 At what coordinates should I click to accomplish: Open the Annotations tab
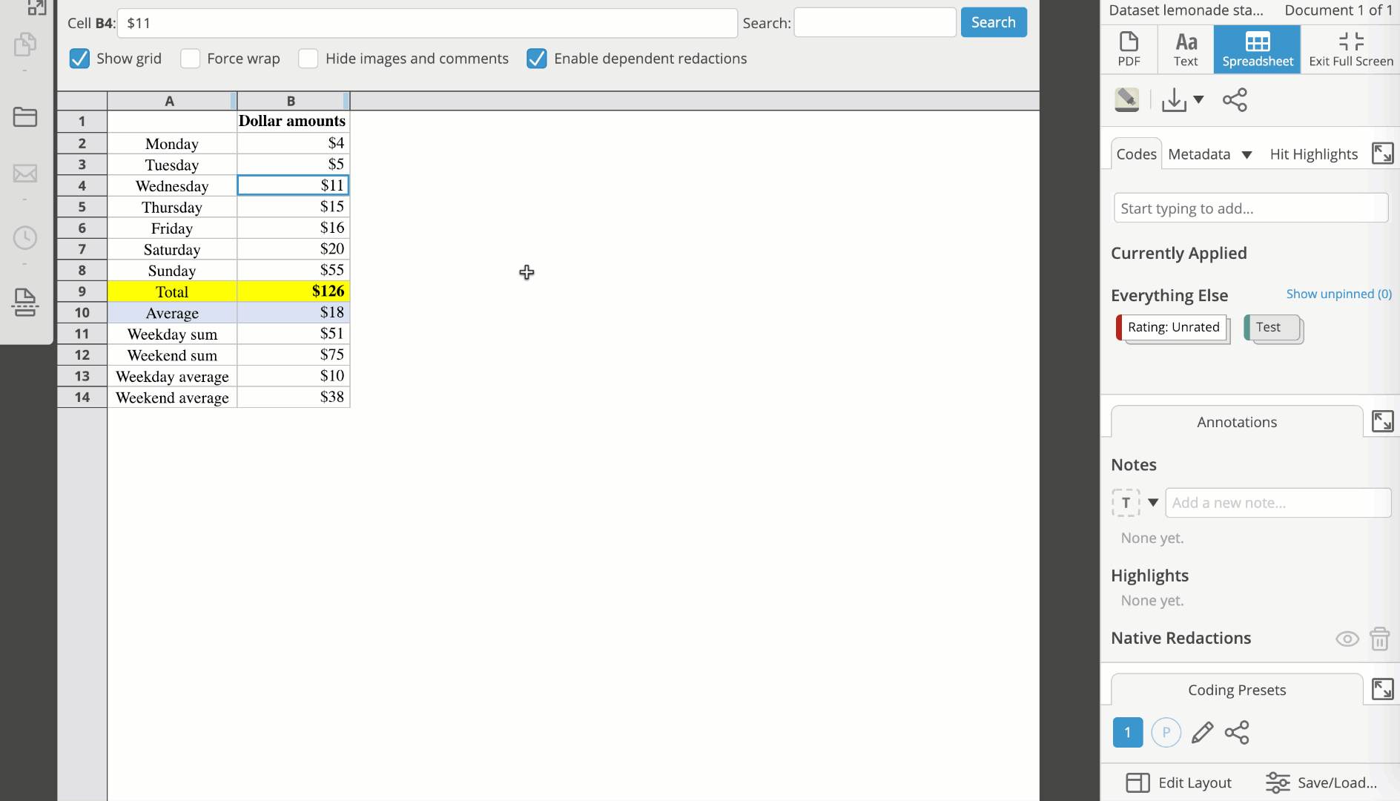point(1236,421)
